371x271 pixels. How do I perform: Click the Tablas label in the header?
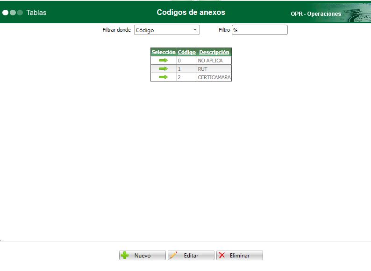coord(36,13)
